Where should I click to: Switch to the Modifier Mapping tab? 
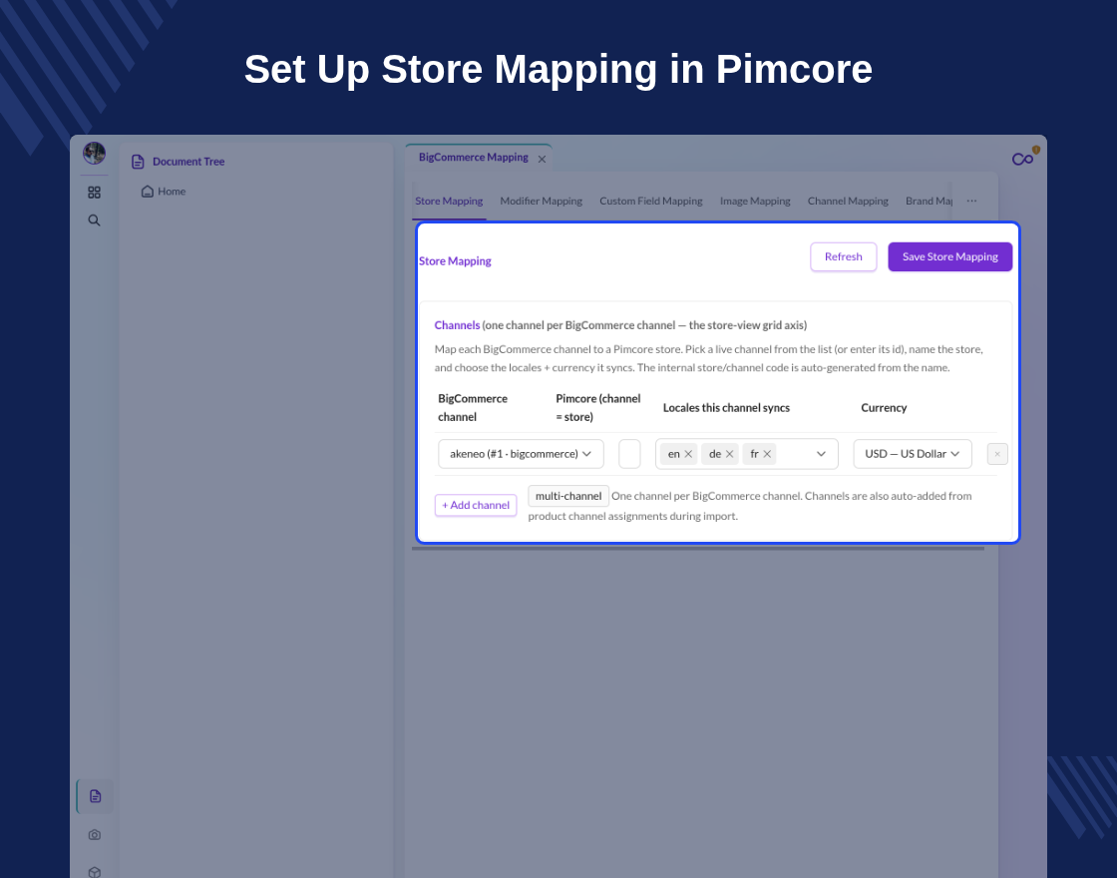[x=541, y=201]
